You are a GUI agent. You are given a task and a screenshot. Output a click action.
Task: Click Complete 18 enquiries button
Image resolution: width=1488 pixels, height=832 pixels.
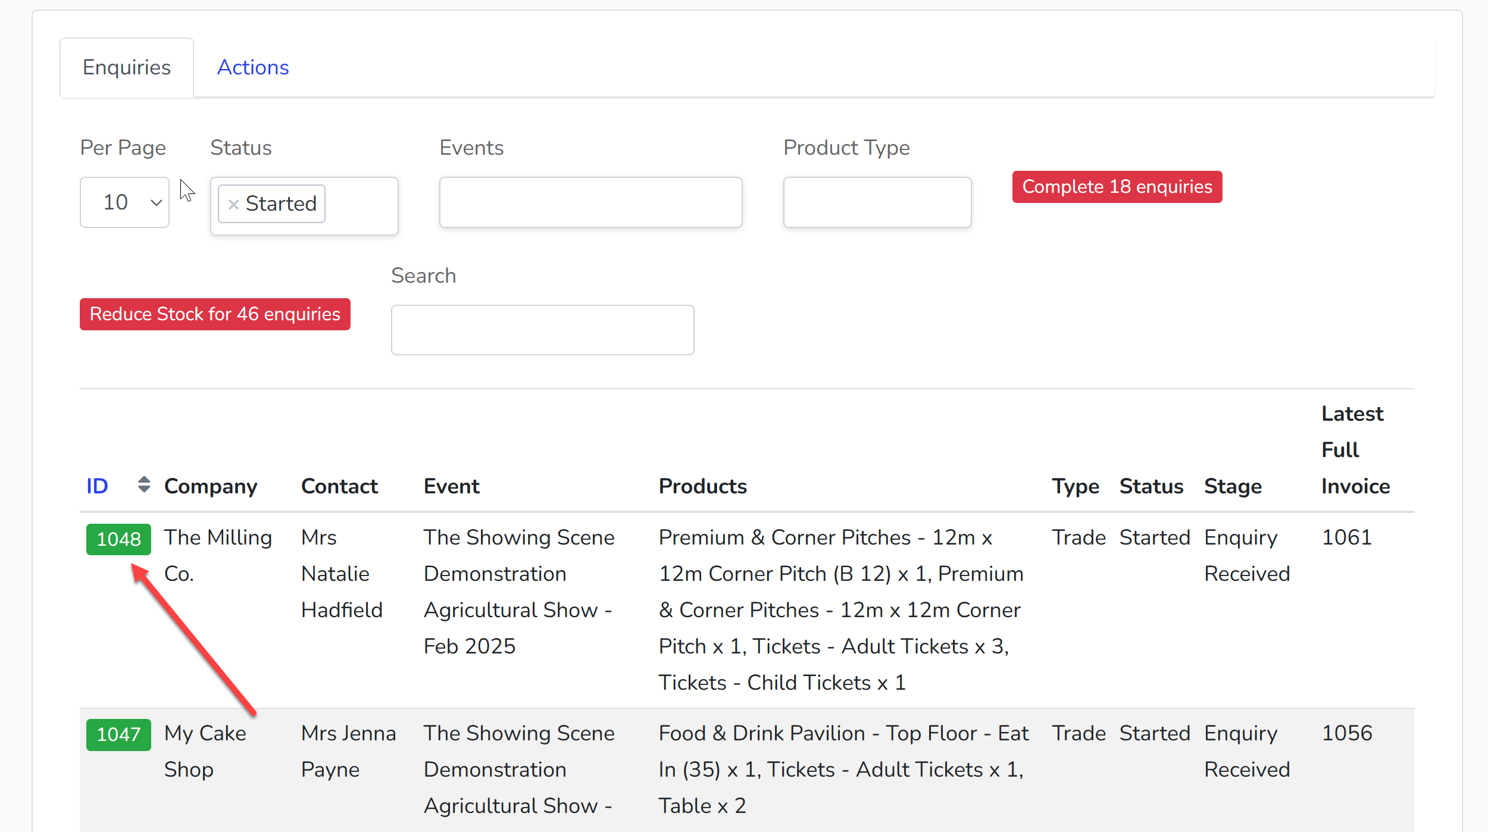[x=1117, y=187]
